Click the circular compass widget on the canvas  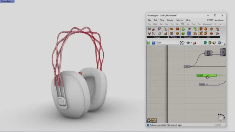221,118
